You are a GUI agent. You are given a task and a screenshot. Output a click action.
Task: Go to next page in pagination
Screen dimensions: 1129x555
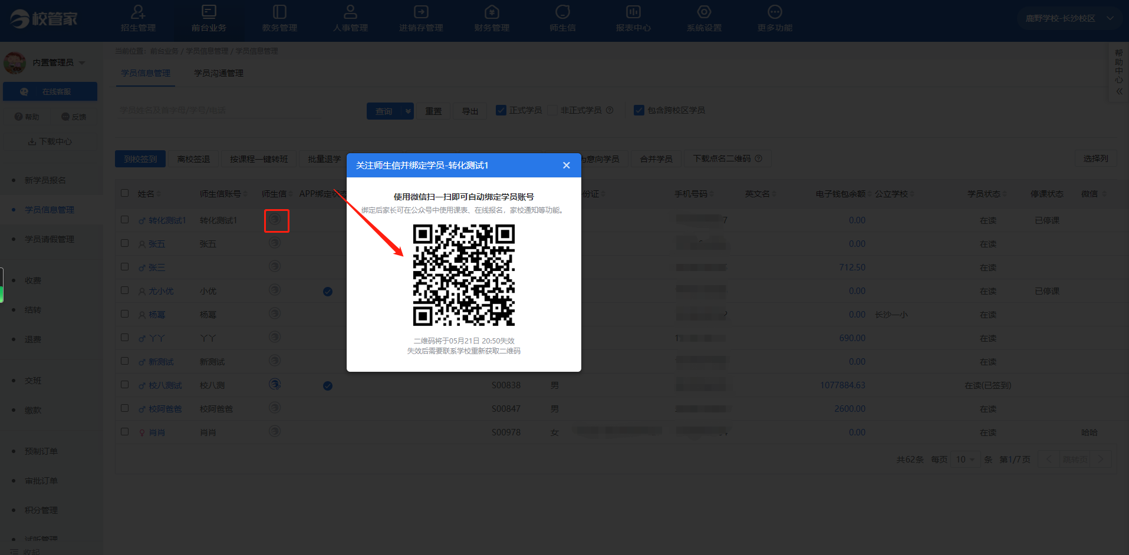point(1101,460)
